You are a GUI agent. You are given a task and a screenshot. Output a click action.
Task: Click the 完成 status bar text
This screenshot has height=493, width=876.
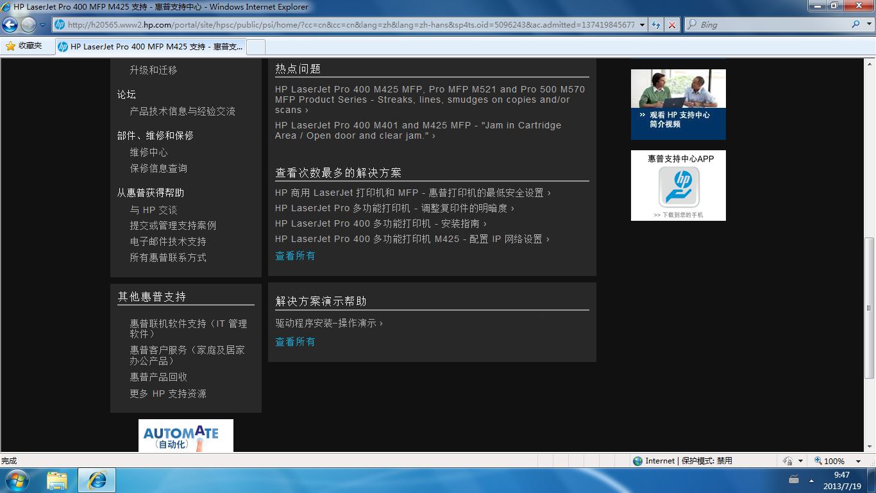(9, 461)
